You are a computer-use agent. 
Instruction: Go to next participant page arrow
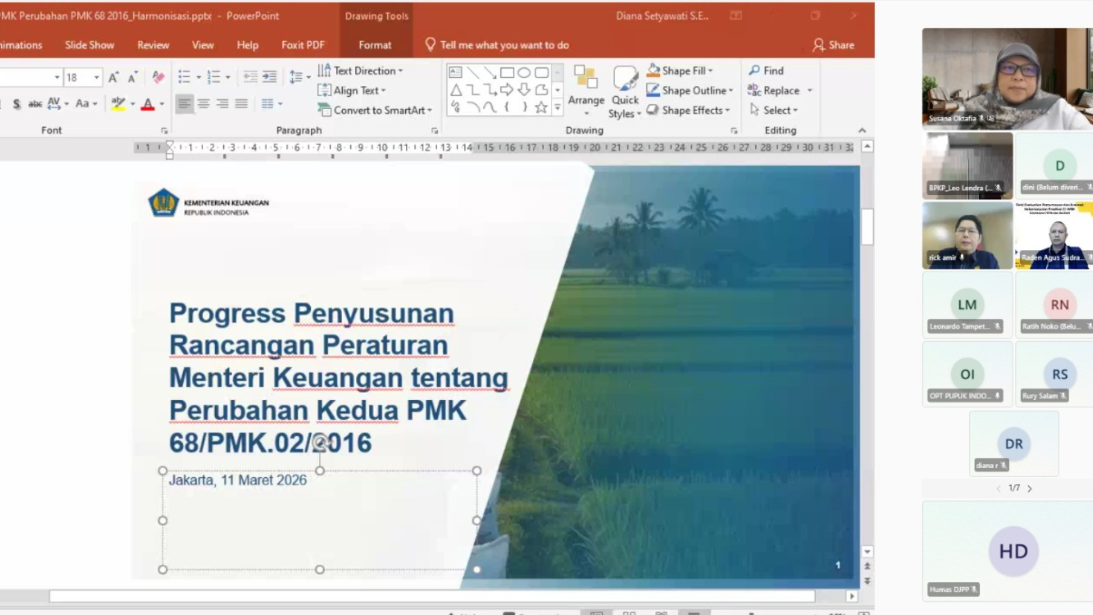pos(1029,489)
